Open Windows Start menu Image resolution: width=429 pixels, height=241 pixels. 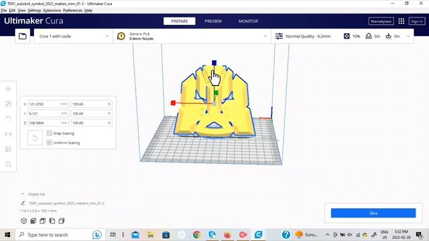(7, 235)
